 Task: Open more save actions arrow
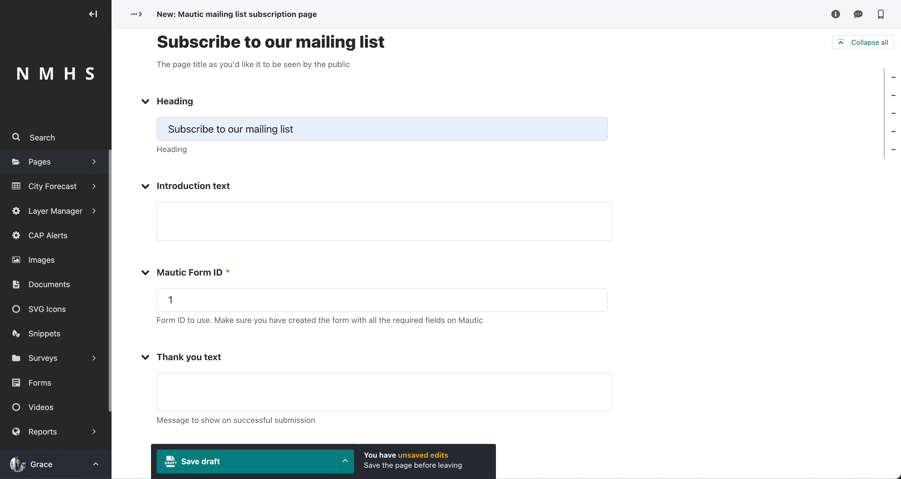[345, 461]
